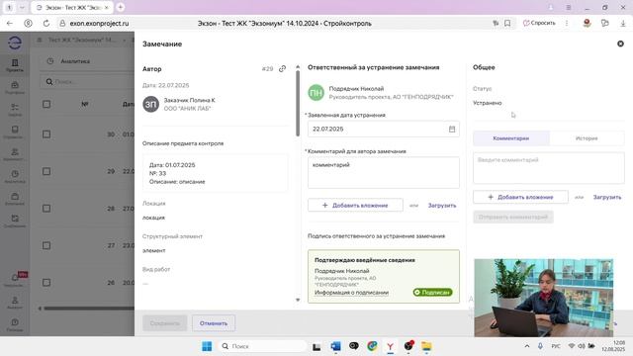This screenshot has width=633, height=356.
Task: Focus Комментарий для автора замечания textarea
Action: tap(384, 172)
